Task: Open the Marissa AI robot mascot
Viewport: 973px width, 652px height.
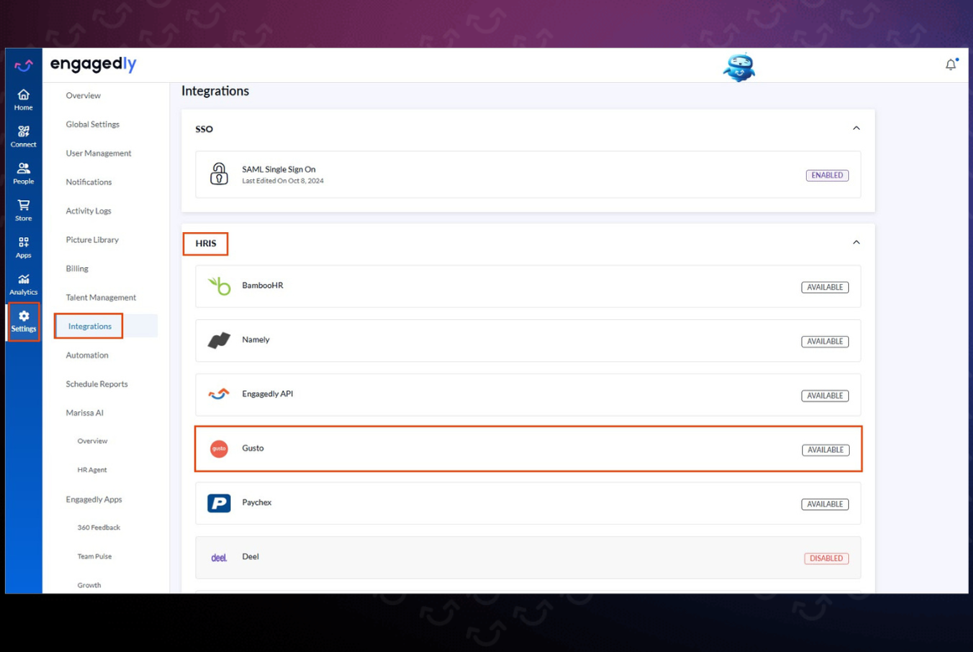Action: click(738, 67)
